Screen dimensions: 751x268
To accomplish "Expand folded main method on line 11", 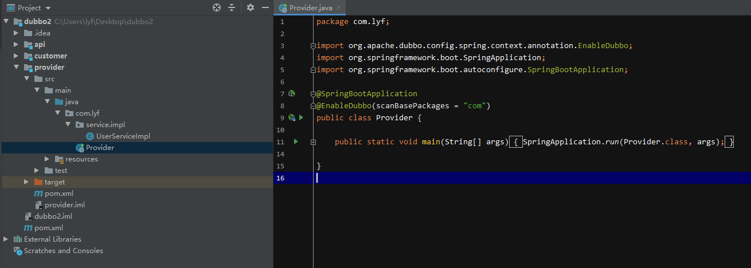I will tap(313, 141).
